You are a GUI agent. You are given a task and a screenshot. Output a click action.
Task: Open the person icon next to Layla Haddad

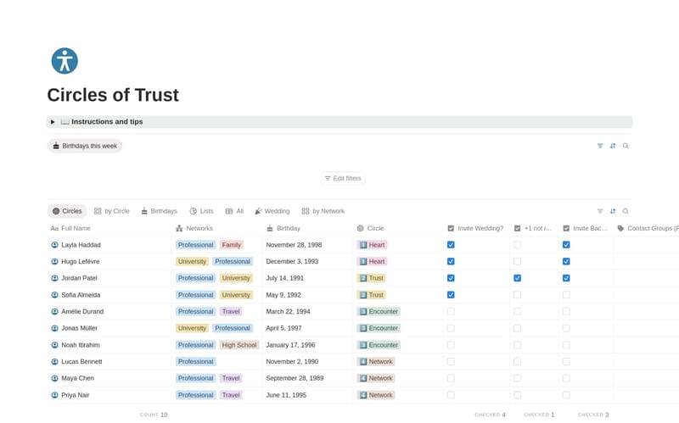[55, 245]
